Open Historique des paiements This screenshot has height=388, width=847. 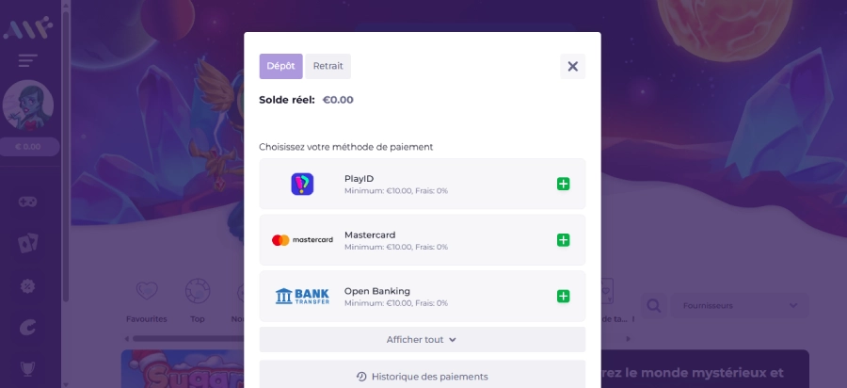pos(423,374)
